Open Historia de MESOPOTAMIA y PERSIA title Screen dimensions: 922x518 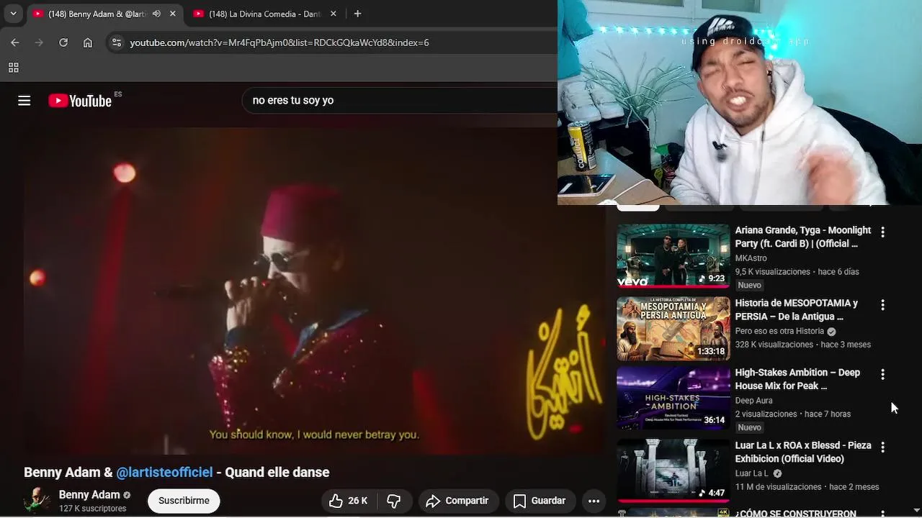(797, 309)
